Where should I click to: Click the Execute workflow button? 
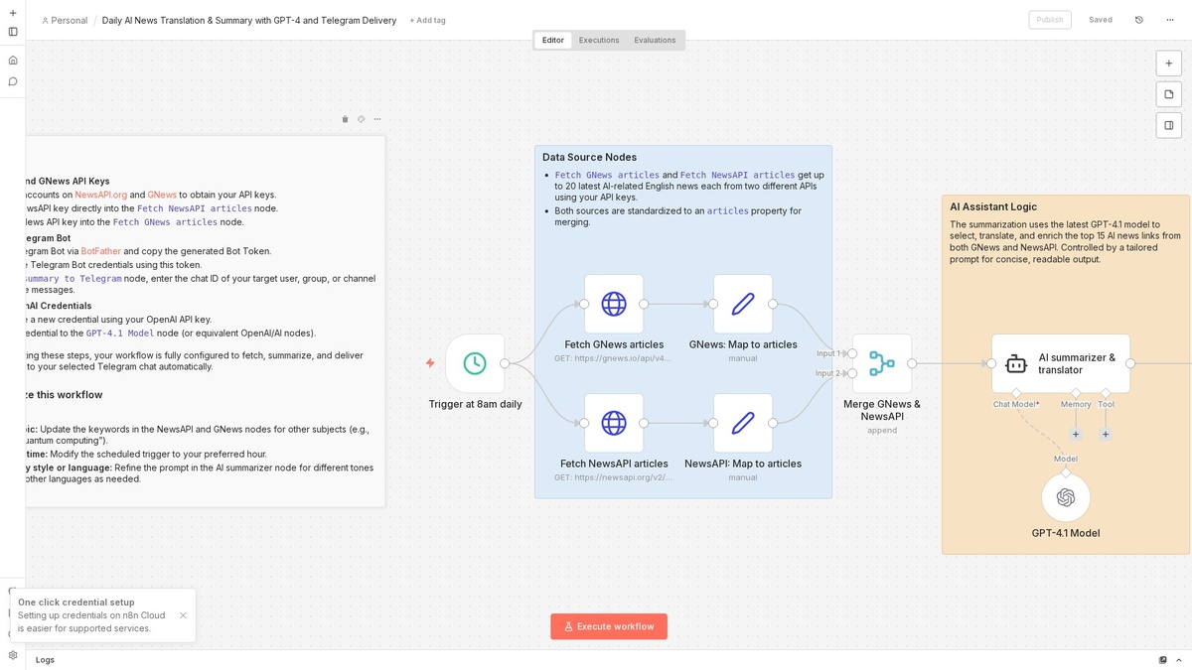tap(609, 626)
